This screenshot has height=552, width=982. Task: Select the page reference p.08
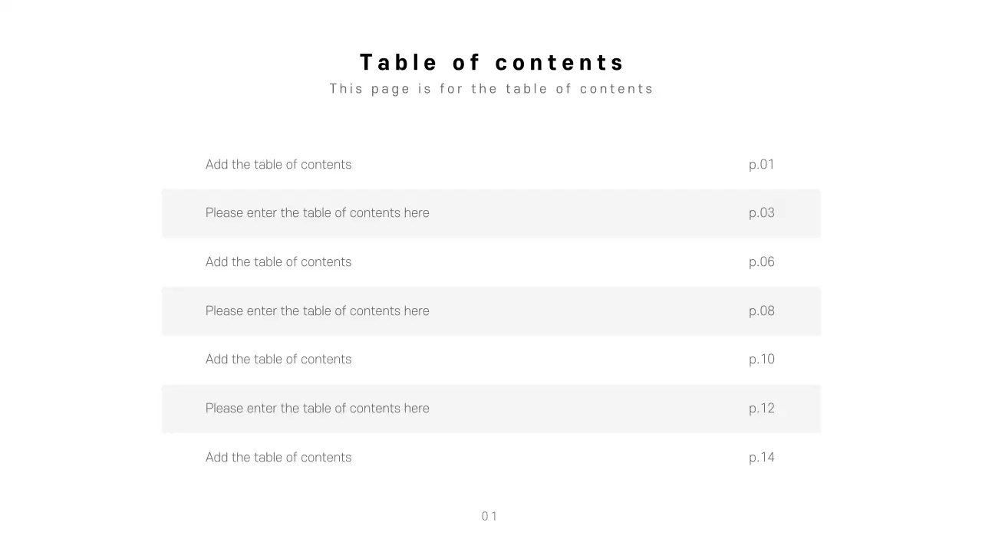click(x=762, y=310)
